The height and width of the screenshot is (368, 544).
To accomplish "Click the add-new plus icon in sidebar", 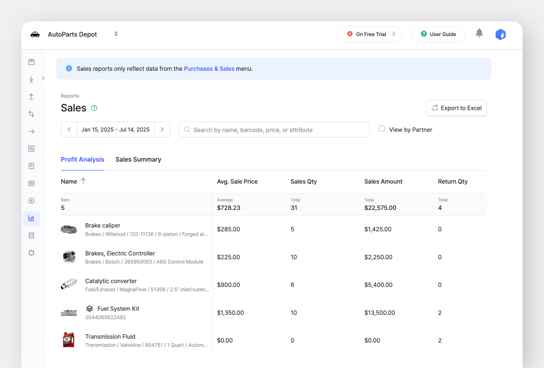I will pos(31,201).
